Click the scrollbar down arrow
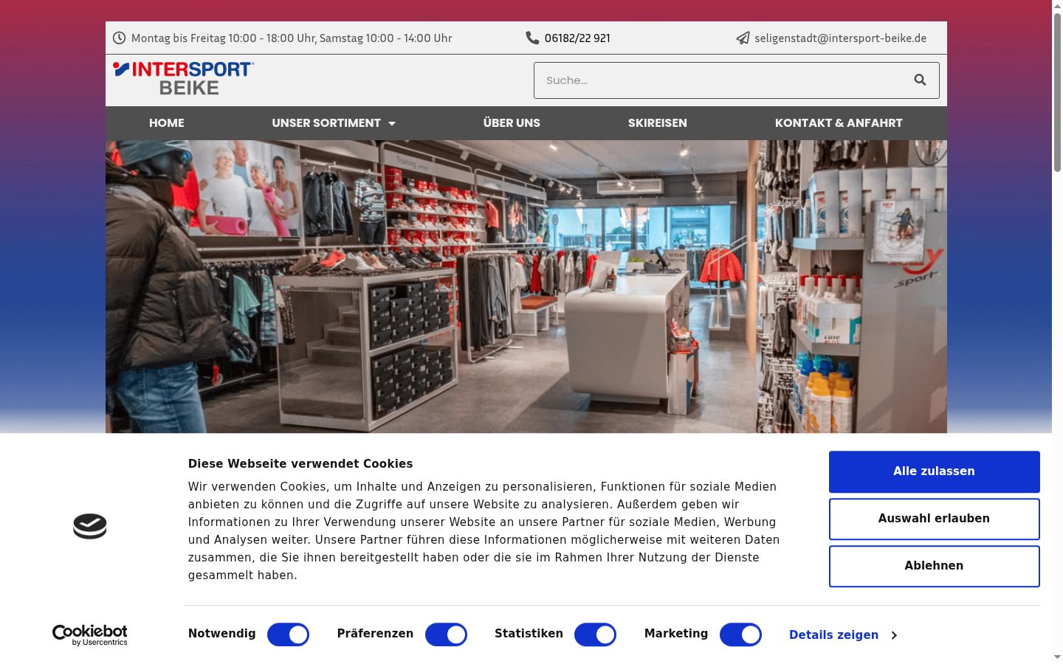This screenshot has width=1063, height=664. click(1057, 657)
